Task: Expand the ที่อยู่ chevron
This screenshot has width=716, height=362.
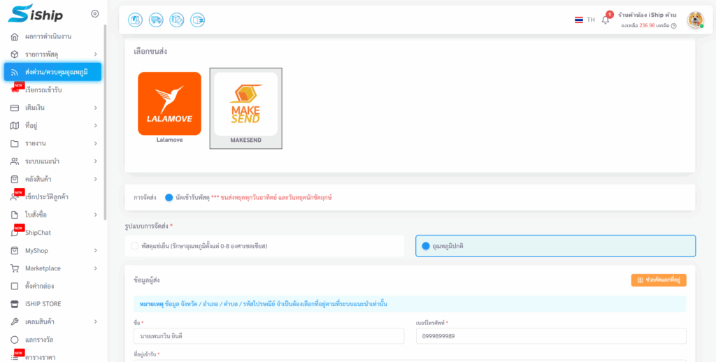Action: [95, 126]
